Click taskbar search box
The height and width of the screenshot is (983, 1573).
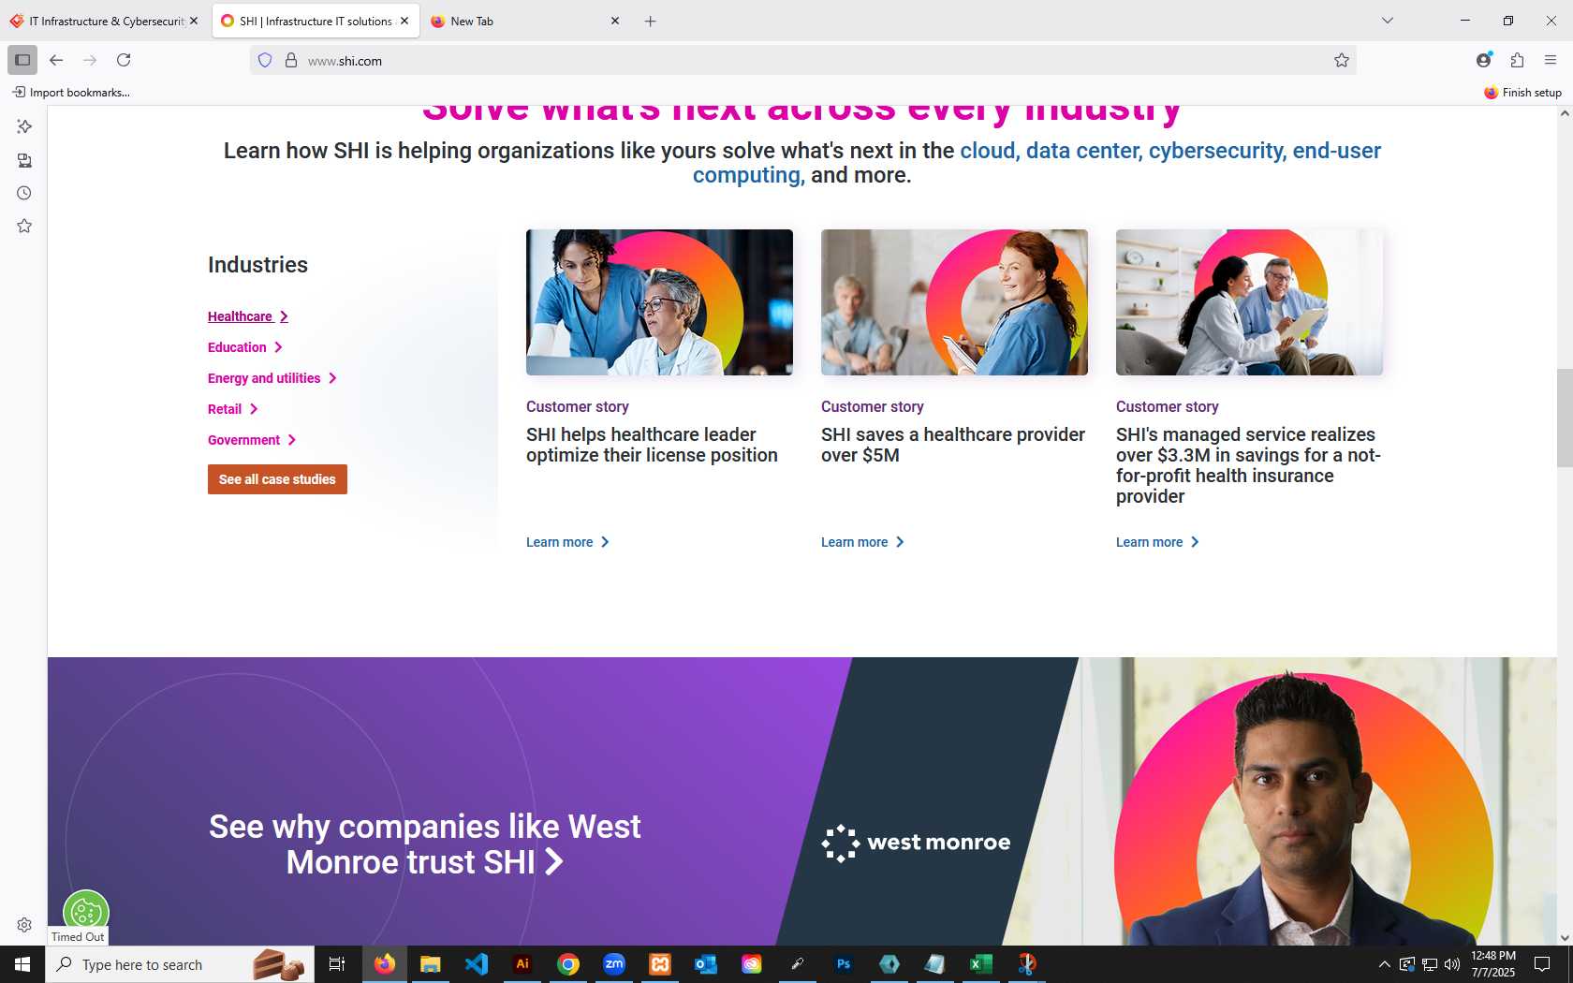click(179, 964)
